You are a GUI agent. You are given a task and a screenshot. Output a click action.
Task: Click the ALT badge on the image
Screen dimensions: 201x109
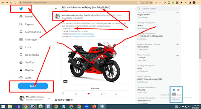click(65, 81)
